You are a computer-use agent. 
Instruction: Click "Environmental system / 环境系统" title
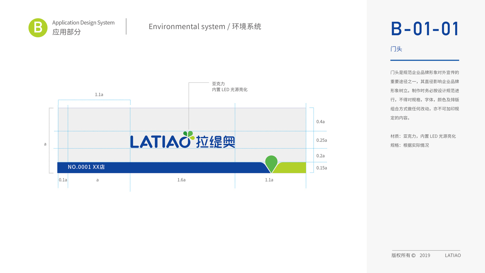[205, 26]
